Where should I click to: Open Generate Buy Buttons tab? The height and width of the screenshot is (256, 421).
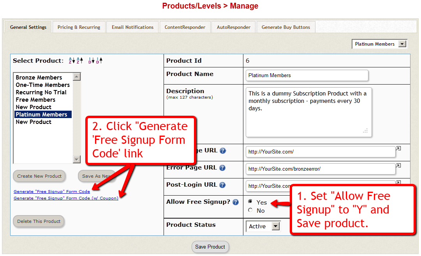[x=286, y=27]
